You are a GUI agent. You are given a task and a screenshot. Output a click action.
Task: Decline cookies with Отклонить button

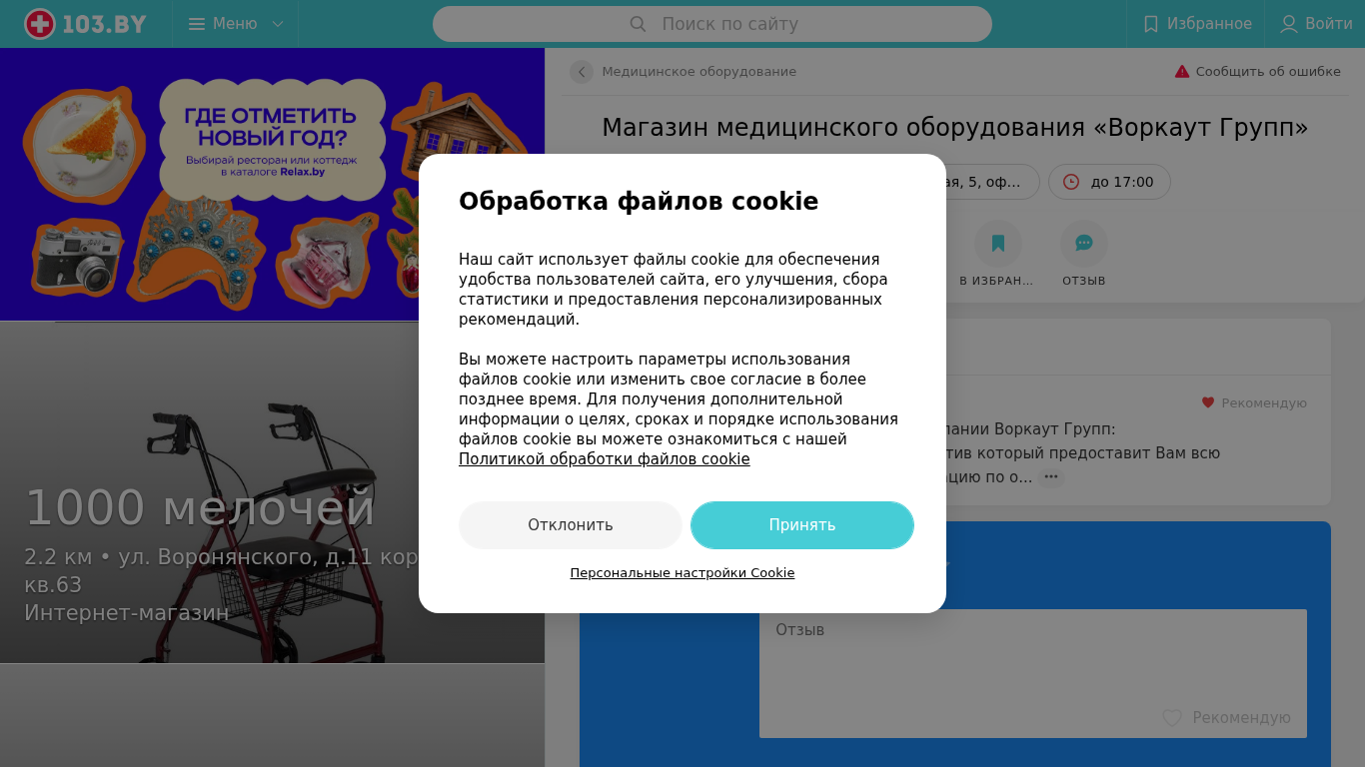[571, 525]
